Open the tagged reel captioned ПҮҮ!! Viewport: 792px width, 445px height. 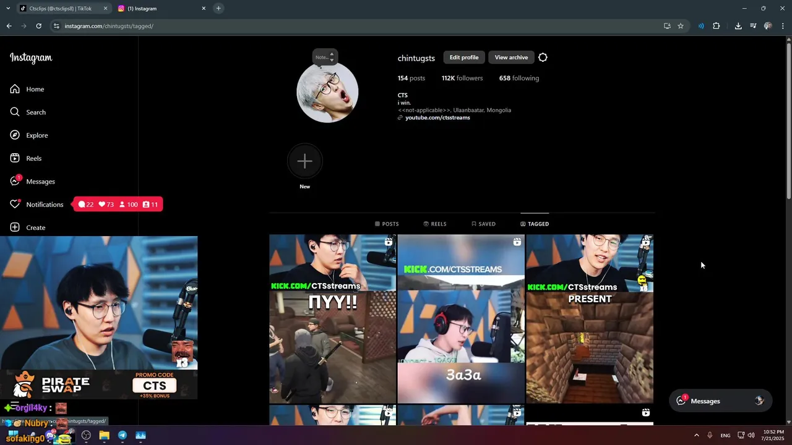[333, 319]
